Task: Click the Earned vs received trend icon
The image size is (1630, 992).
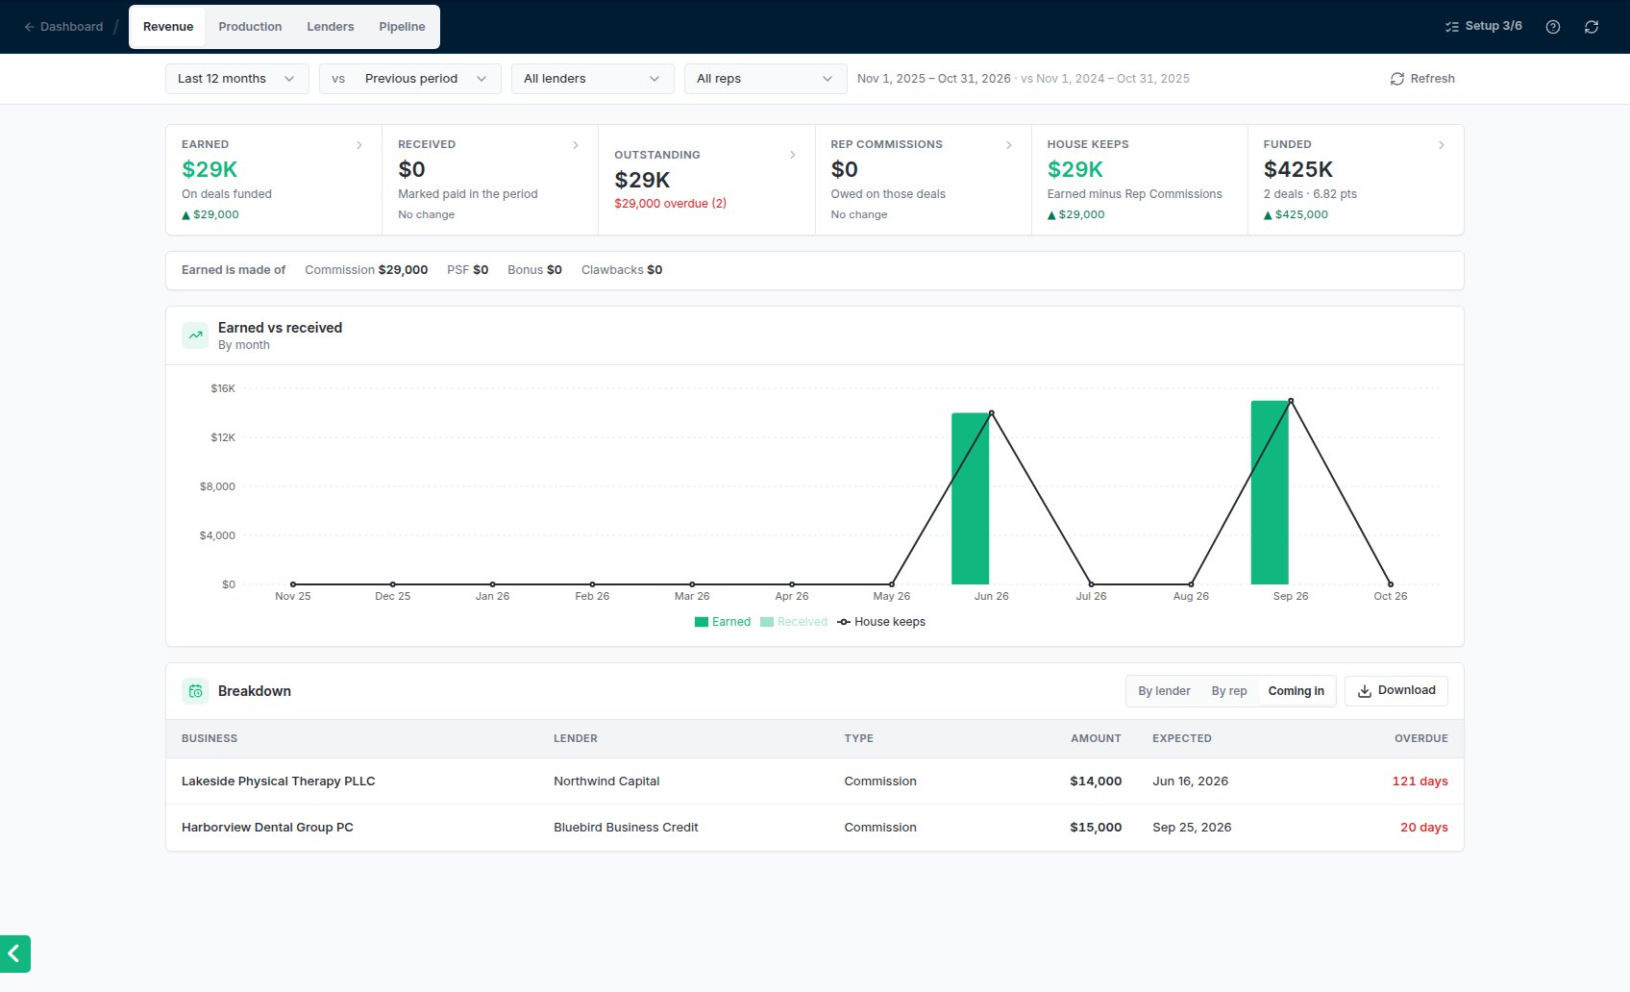Action: click(x=195, y=335)
